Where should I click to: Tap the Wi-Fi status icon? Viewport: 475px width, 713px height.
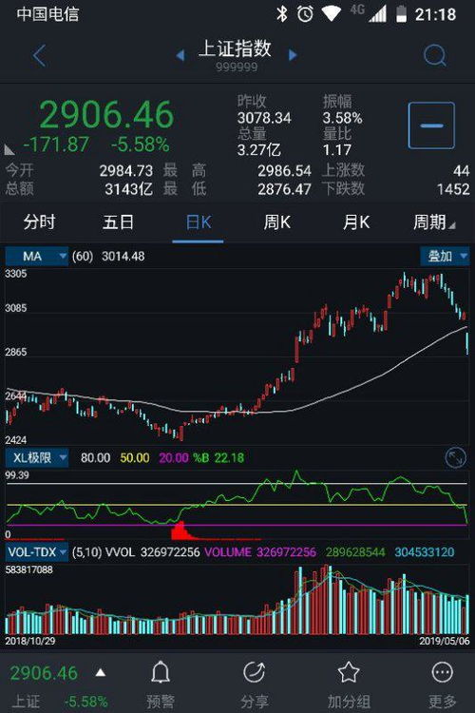pos(332,13)
